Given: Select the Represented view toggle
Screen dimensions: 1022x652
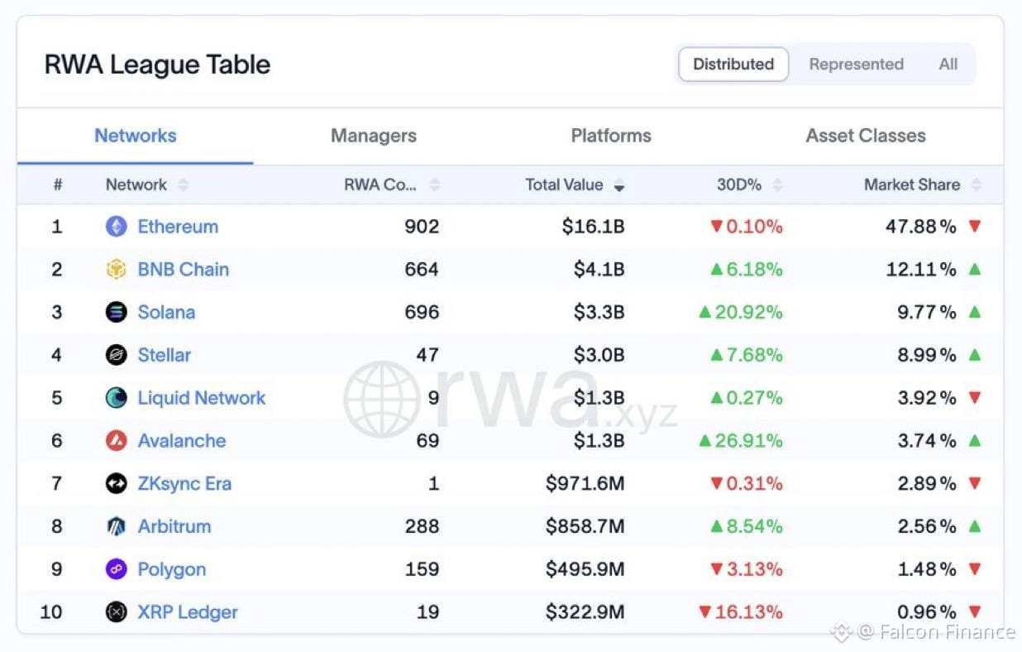Looking at the screenshot, I should (x=856, y=65).
